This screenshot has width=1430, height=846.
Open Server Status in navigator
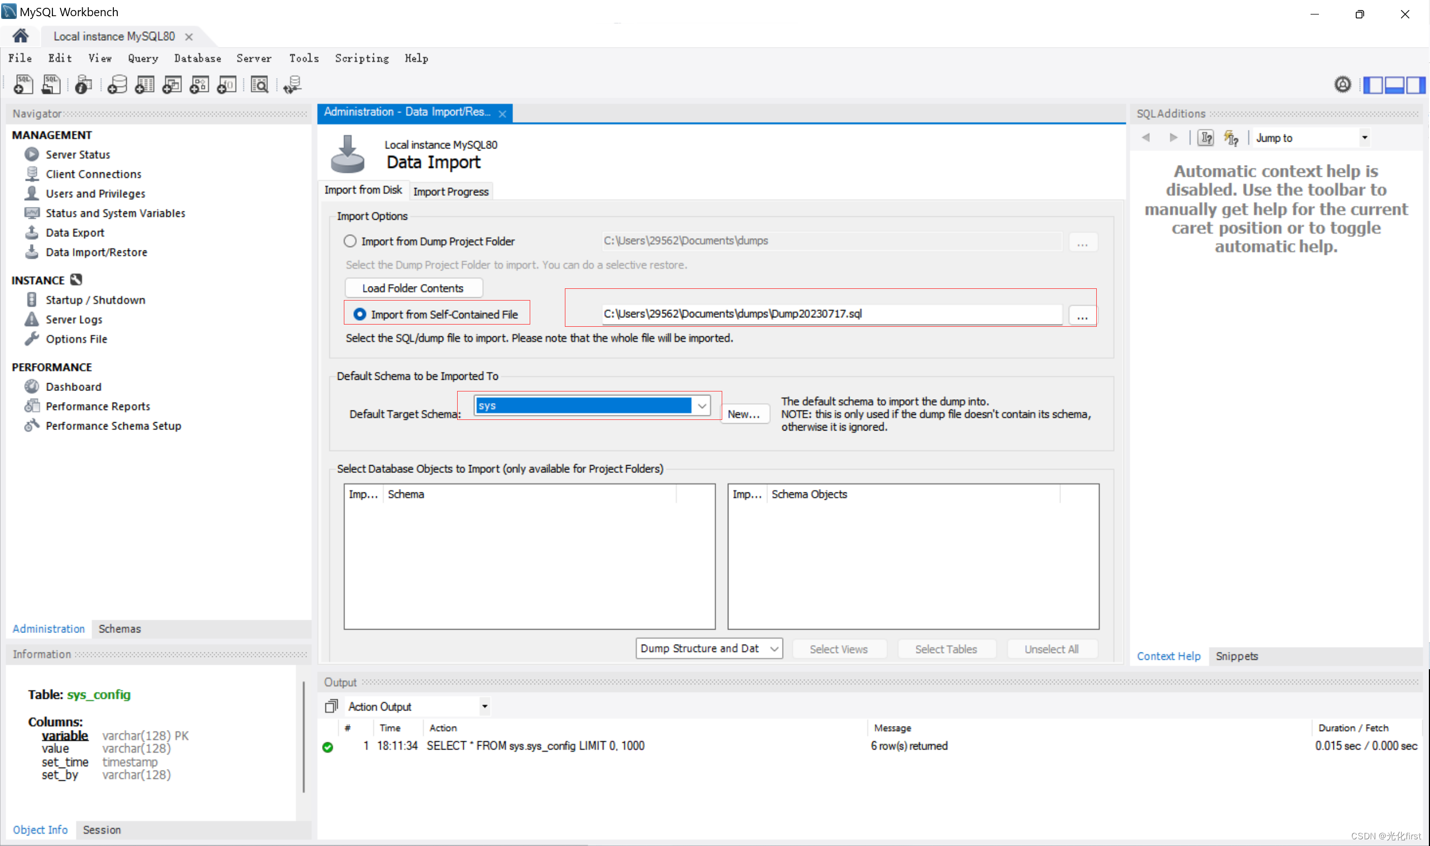tap(78, 154)
